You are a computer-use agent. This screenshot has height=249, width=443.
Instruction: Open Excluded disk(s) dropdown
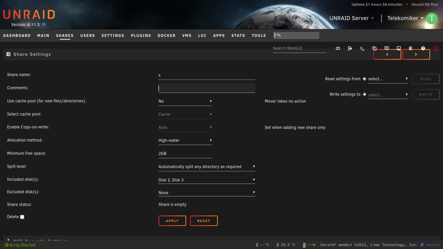click(x=207, y=192)
